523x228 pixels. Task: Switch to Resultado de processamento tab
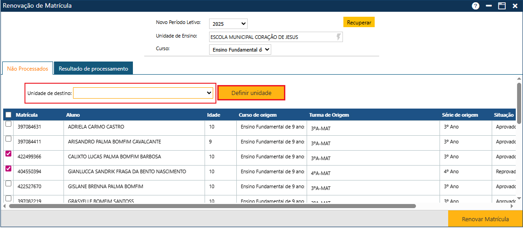[x=93, y=69]
